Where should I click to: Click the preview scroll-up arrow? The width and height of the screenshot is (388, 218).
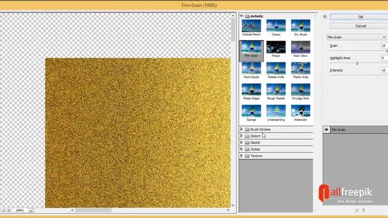pyautogui.click(x=233, y=16)
